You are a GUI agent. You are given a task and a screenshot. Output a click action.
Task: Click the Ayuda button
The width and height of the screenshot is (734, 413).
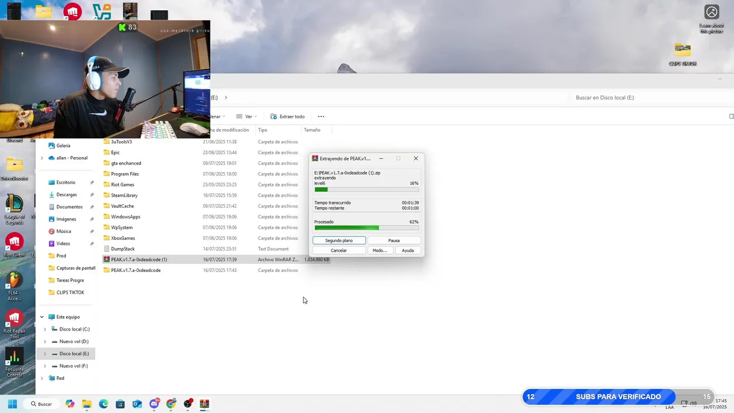(408, 250)
